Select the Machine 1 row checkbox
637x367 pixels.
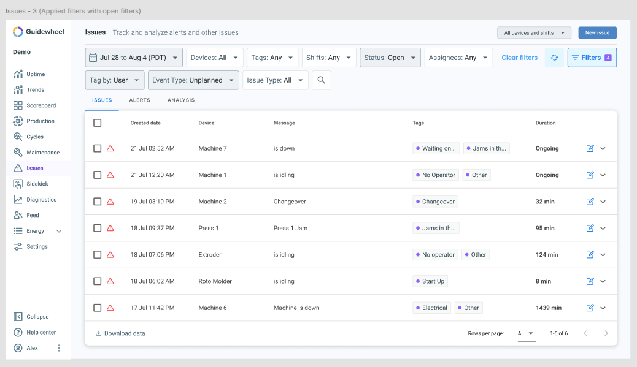tap(98, 175)
